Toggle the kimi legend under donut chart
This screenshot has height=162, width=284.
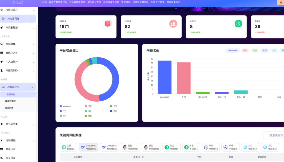tap(63, 116)
